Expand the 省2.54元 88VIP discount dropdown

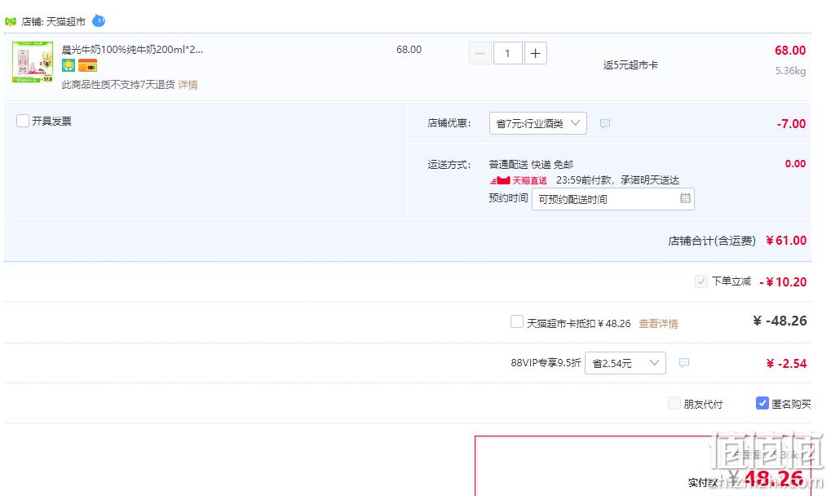click(625, 363)
